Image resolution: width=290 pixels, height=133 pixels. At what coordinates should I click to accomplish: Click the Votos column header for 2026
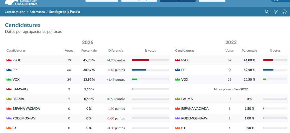tap(69, 51)
